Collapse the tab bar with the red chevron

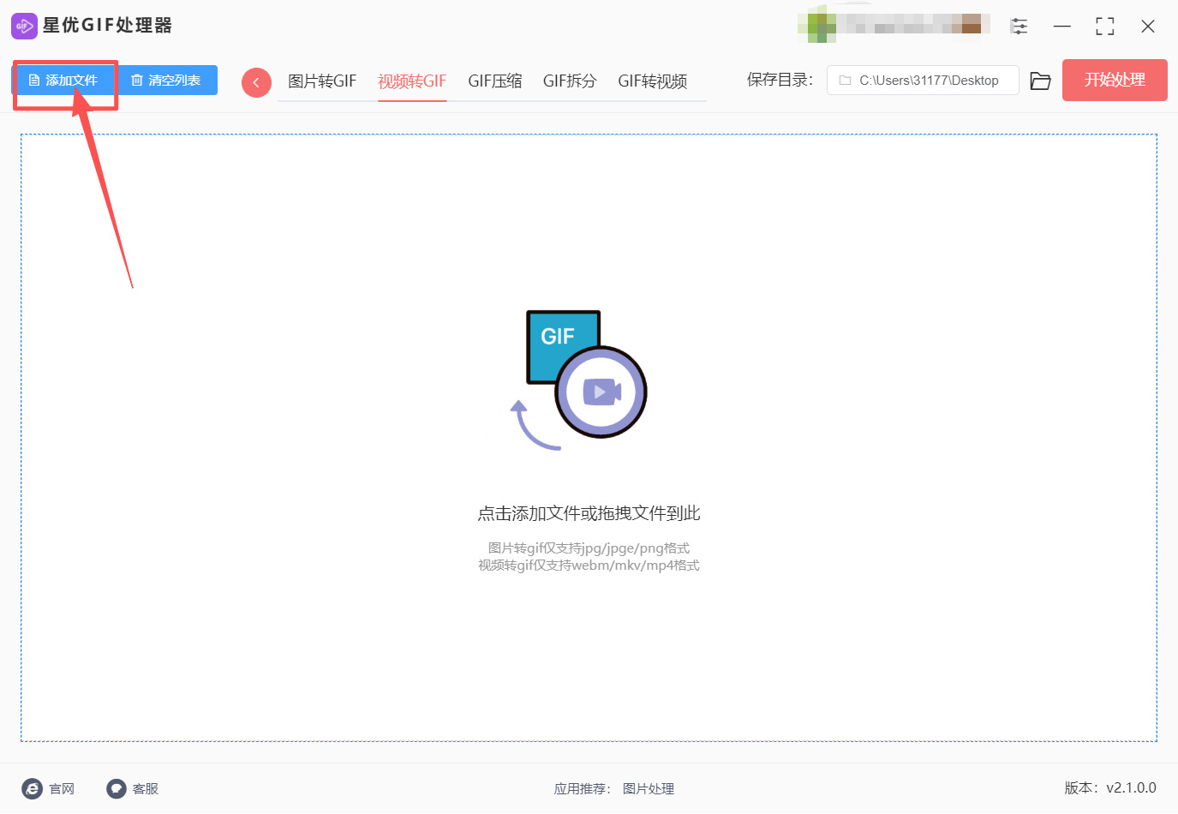(256, 81)
